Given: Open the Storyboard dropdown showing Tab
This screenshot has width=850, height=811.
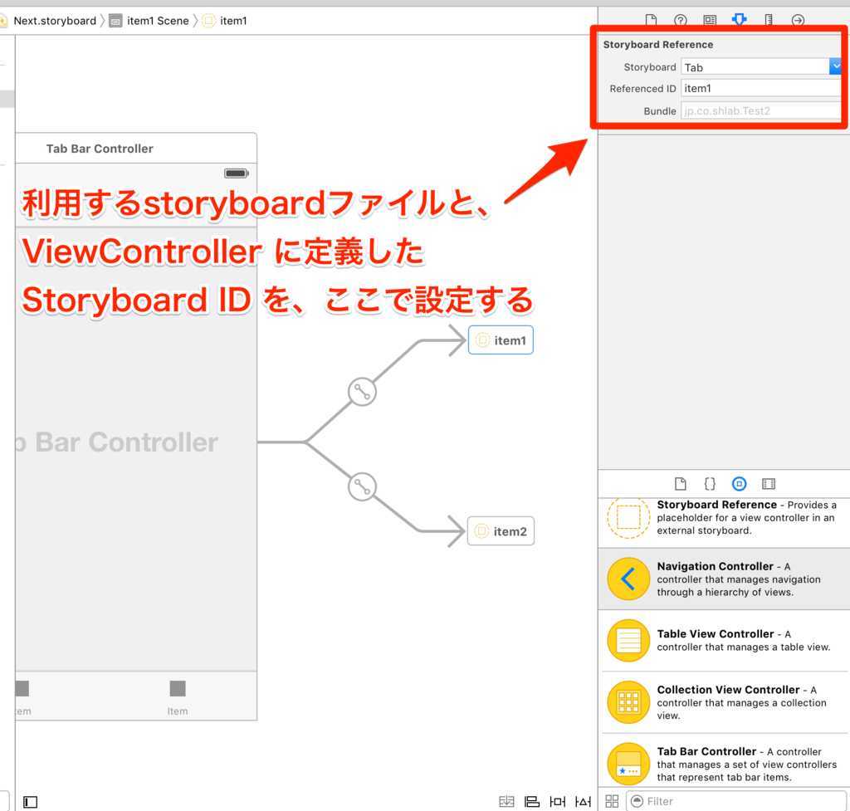Looking at the screenshot, I should pyautogui.click(x=835, y=66).
